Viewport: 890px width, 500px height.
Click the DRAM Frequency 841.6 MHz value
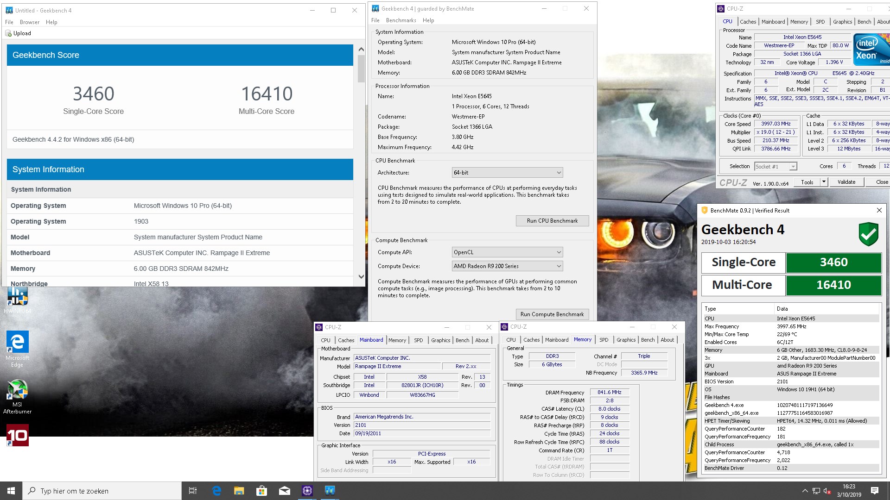point(609,392)
